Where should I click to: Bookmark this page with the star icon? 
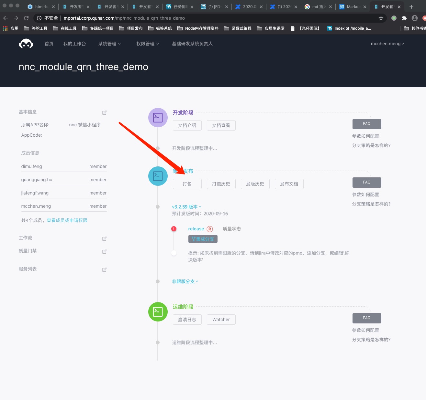point(381,18)
